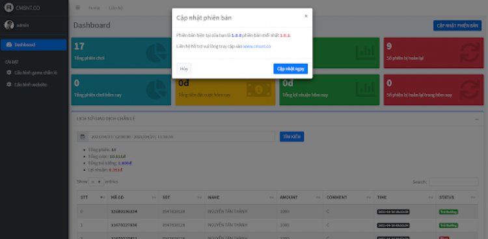Click money icon on Tổng tiền đặt cược hôm nay card
Screen dimensions: 488x239
click(x=258, y=90)
